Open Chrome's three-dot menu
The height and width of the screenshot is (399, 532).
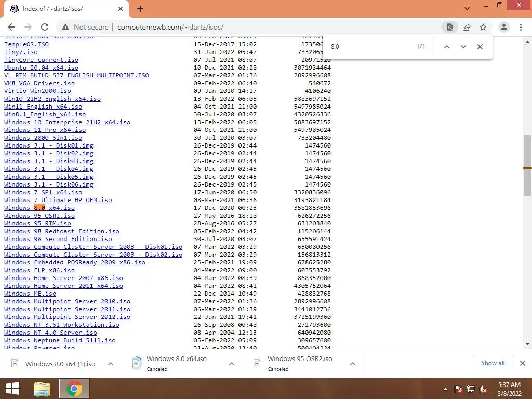[521, 27]
